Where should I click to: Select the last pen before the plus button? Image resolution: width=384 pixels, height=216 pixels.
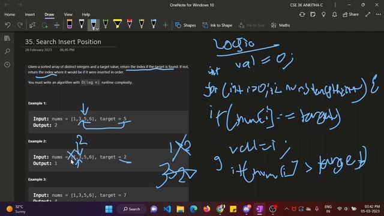coord(154,24)
